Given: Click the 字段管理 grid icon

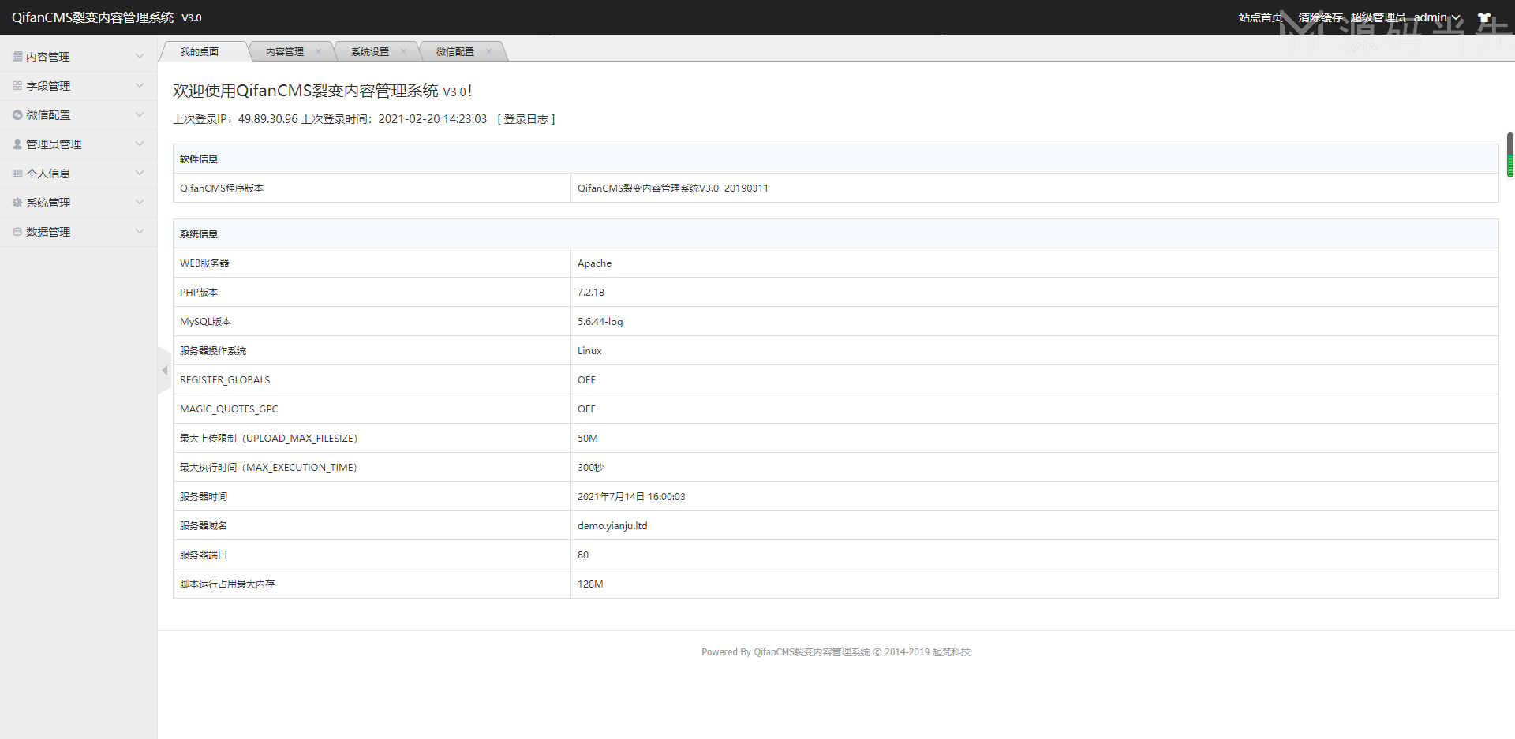Looking at the screenshot, I should point(17,86).
